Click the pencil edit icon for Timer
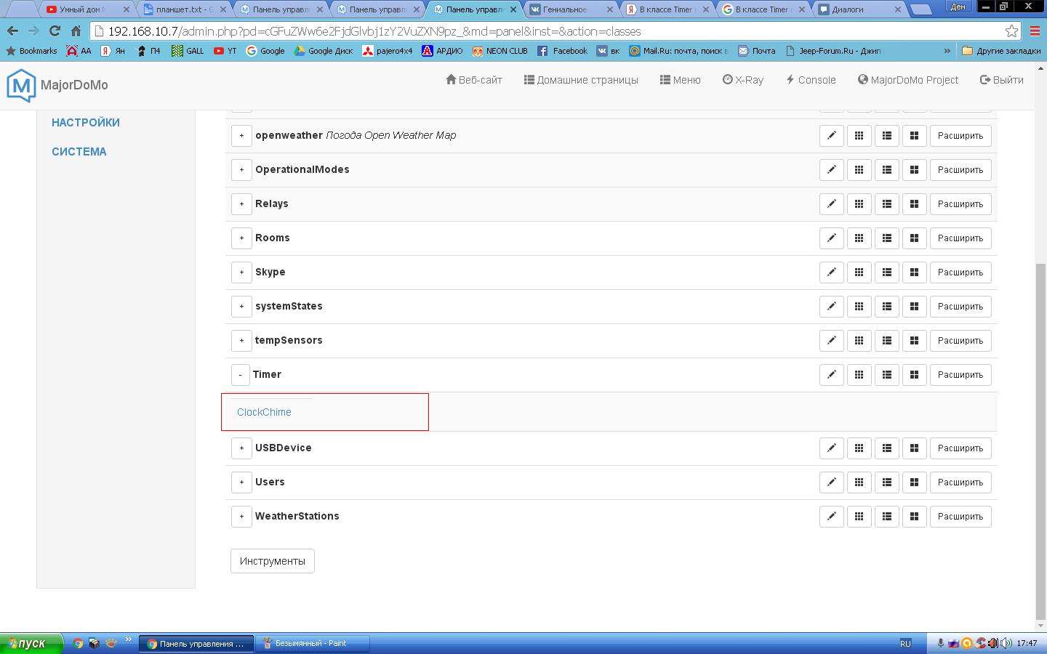This screenshot has height=654, width=1047. tap(832, 375)
